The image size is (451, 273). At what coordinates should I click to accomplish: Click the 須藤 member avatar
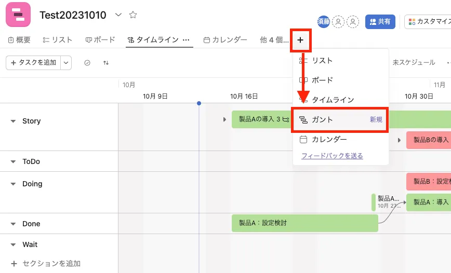[324, 22]
